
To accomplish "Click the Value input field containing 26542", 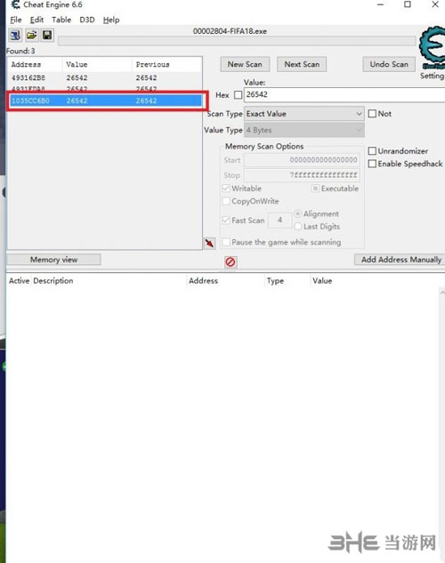I will [x=344, y=95].
